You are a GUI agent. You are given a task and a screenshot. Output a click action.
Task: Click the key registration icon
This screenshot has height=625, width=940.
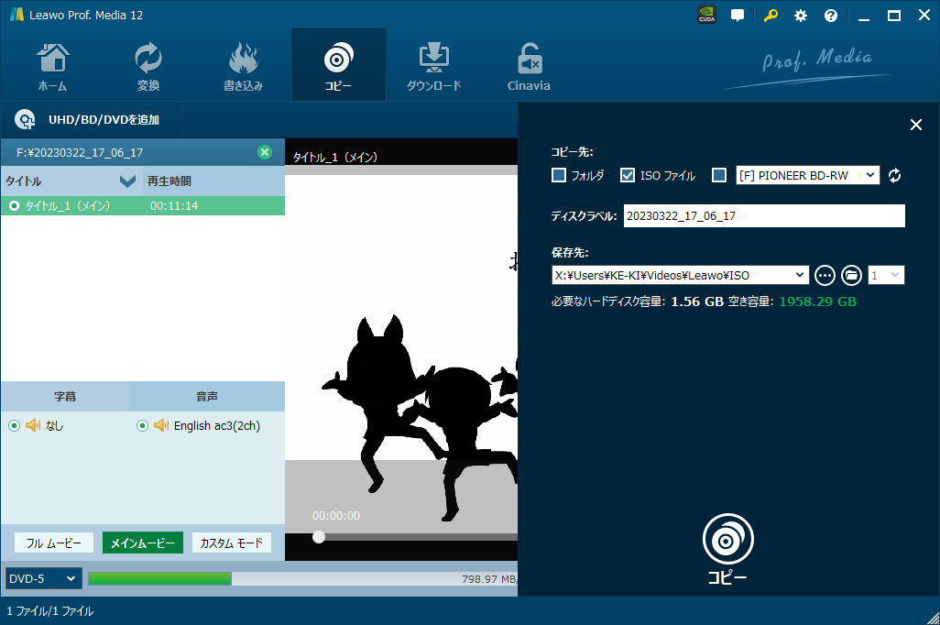(771, 16)
